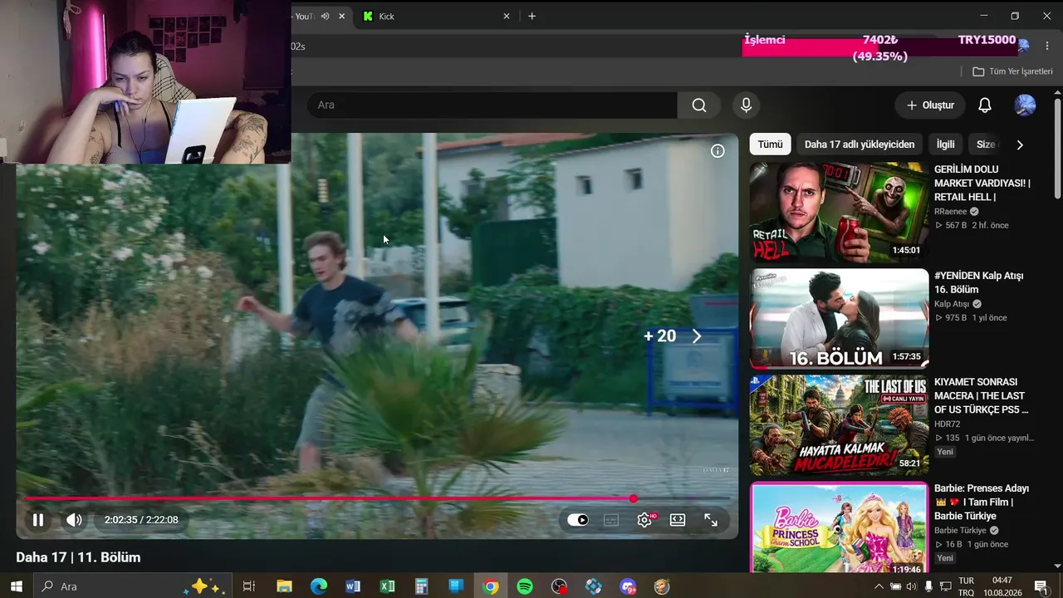Seek using the red video progress bar
This screenshot has width=1063, height=598.
[377, 498]
